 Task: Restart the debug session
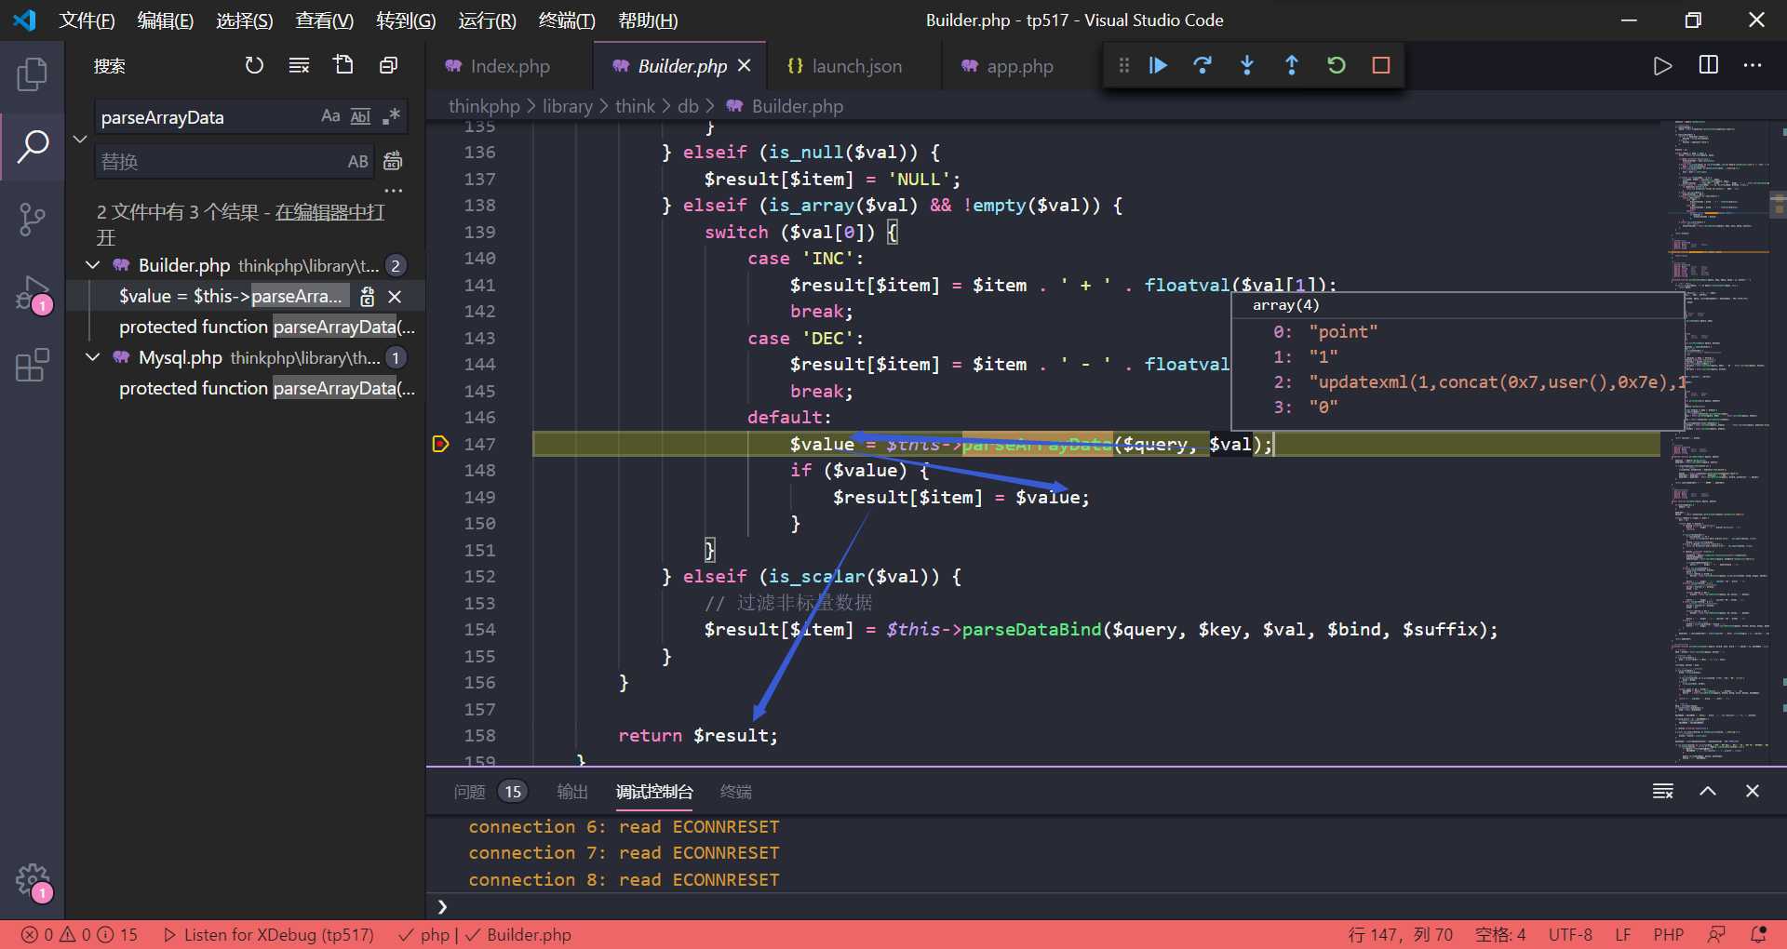1337,65
